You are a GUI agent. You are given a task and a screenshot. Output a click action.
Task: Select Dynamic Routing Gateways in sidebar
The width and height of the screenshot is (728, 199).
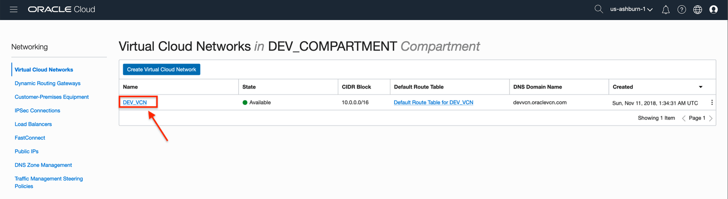47,84
